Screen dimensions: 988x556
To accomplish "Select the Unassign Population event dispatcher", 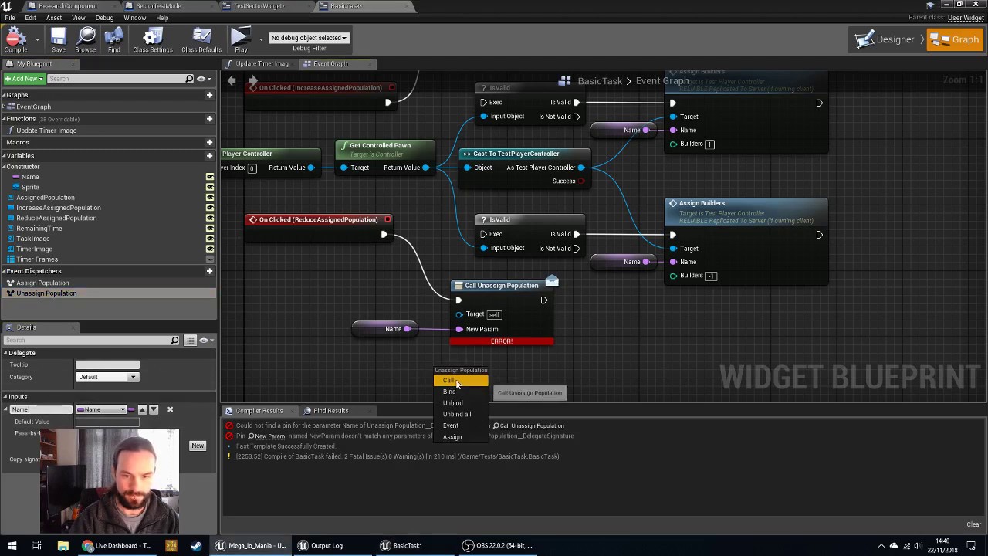I will (x=46, y=293).
